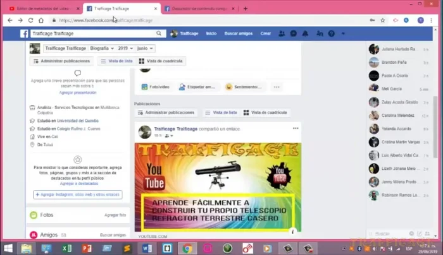Open the Crear menu item
The image size is (443, 255).
coord(266,33)
